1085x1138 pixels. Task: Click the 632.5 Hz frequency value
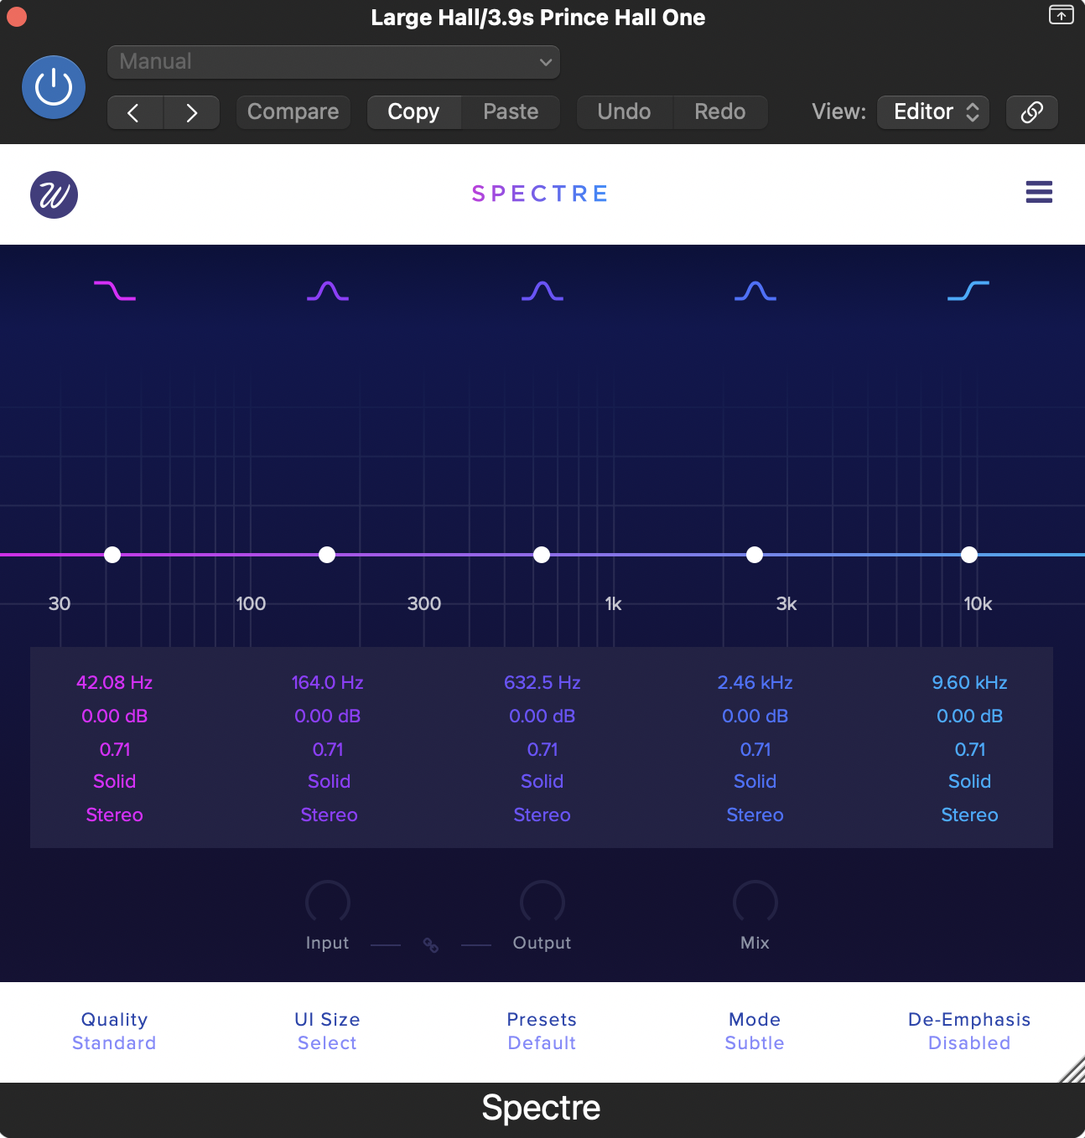(542, 683)
